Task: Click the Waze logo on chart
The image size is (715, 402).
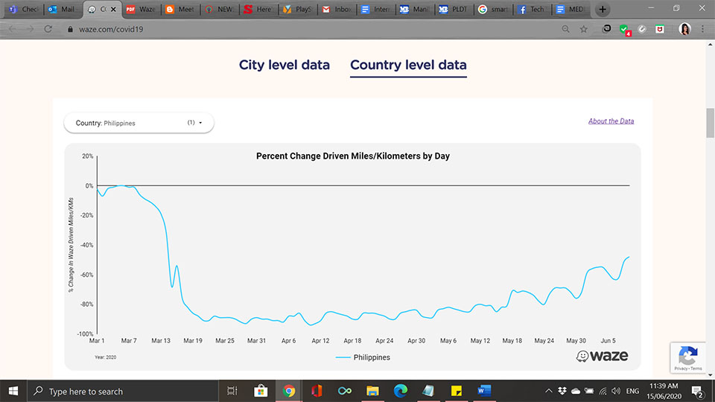Action: point(602,357)
